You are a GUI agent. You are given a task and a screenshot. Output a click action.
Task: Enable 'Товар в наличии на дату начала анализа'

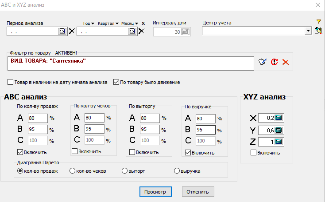click(x=11, y=82)
